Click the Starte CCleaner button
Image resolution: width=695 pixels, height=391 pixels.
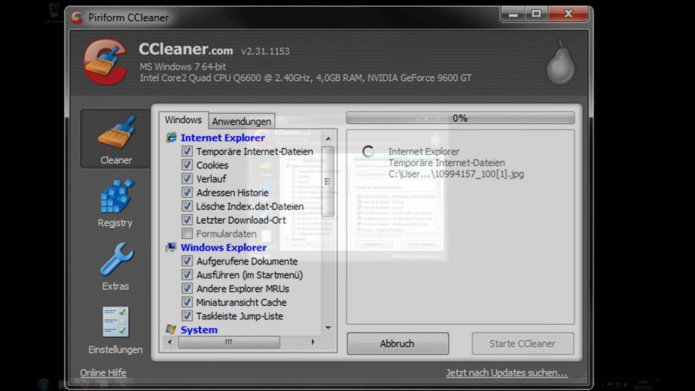pyautogui.click(x=522, y=344)
